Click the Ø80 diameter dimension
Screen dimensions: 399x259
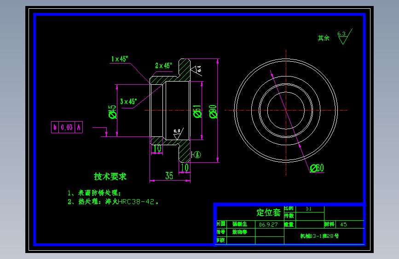click(x=213, y=112)
